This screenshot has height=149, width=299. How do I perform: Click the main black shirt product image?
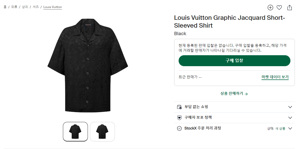click(x=88, y=65)
